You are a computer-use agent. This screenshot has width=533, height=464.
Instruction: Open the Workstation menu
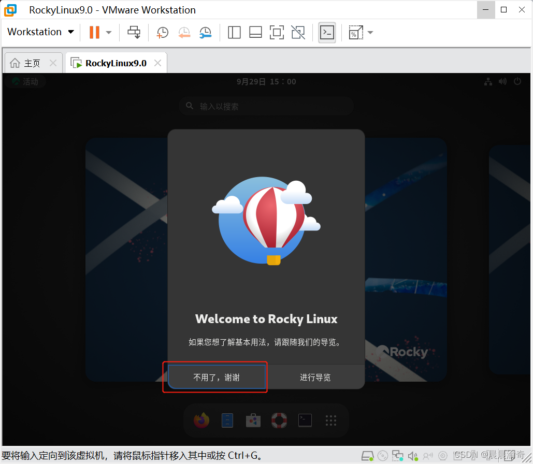[40, 32]
